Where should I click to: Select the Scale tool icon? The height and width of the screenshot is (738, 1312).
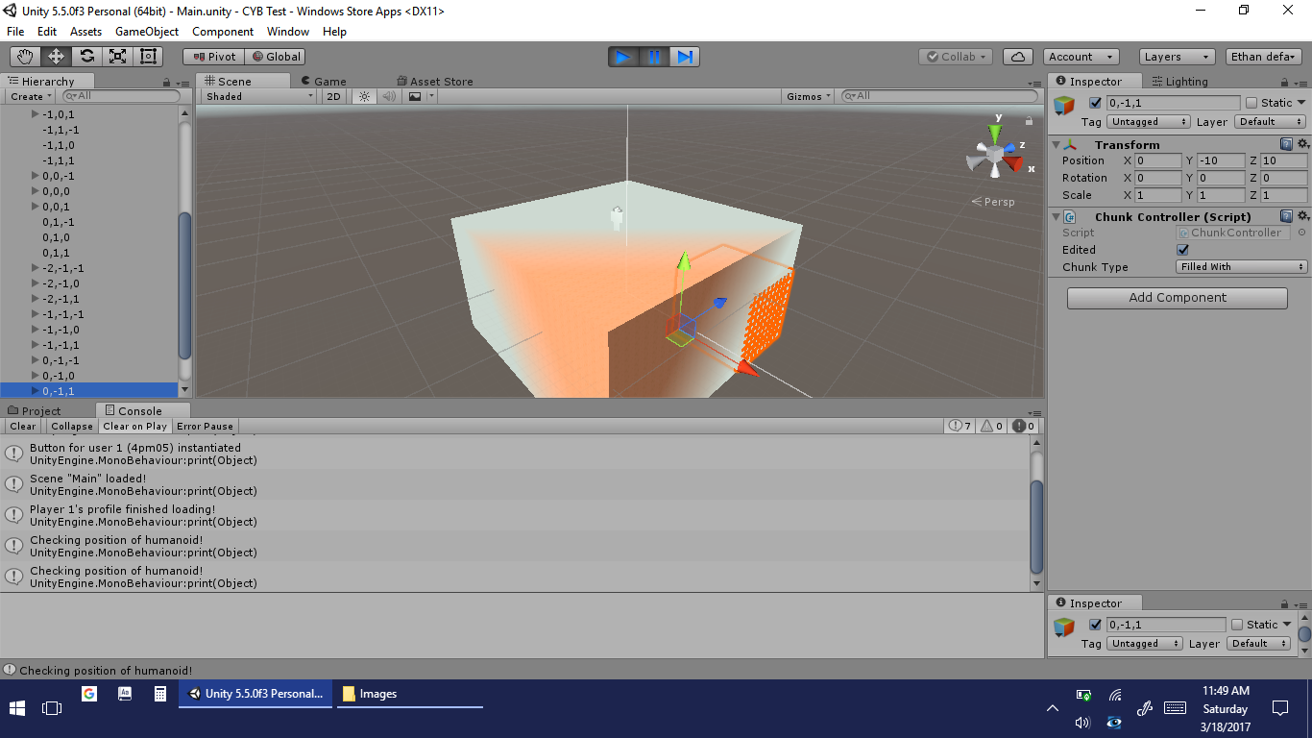pyautogui.click(x=117, y=57)
